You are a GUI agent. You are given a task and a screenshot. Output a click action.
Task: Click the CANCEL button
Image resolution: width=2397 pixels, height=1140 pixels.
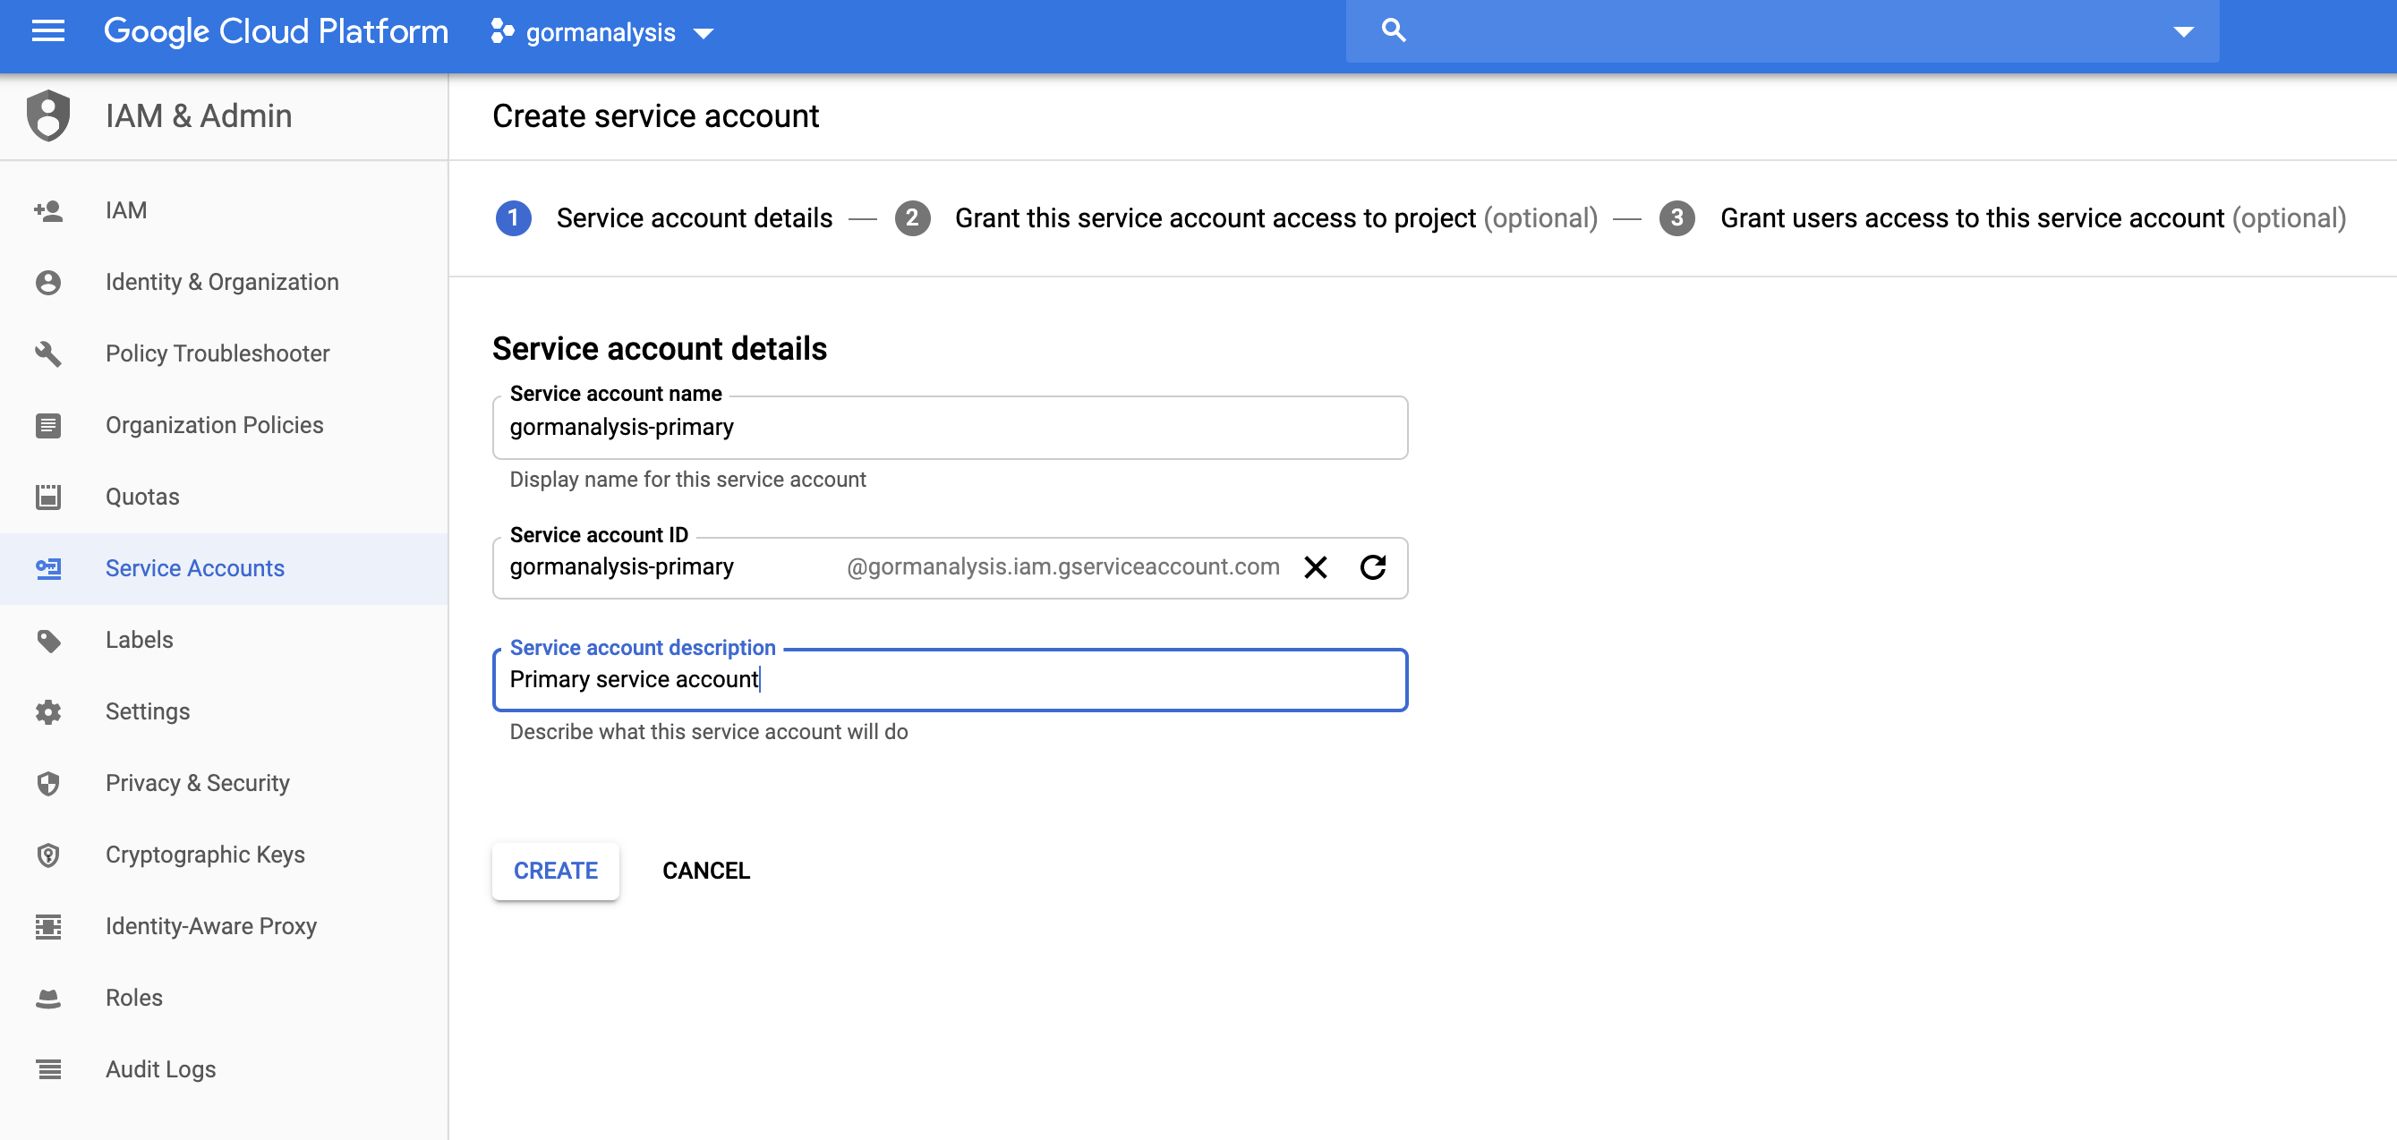click(x=705, y=870)
